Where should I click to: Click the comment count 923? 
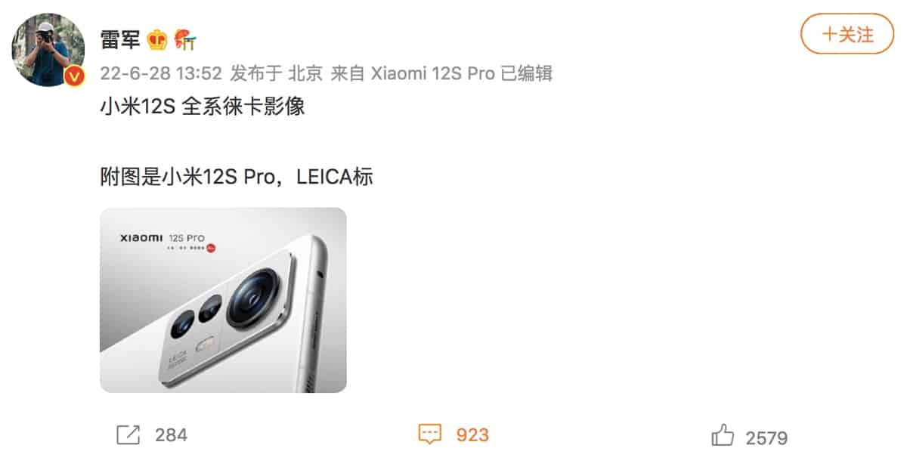pyautogui.click(x=472, y=435)
